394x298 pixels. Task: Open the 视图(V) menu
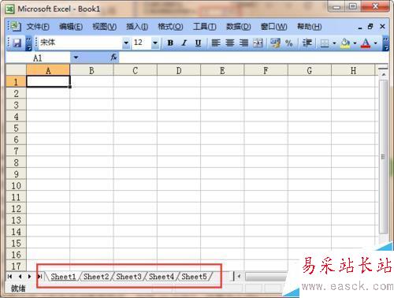pos(105,27)
